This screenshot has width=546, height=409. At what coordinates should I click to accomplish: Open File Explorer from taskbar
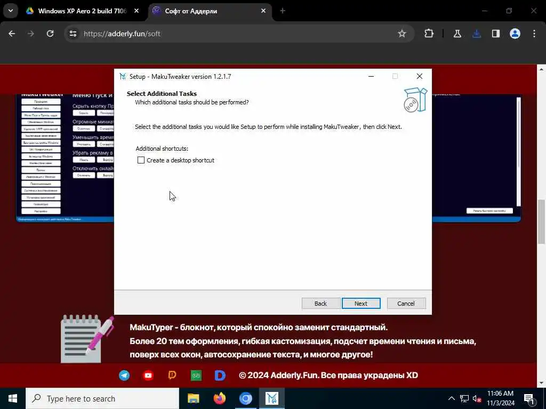[193, 398]
